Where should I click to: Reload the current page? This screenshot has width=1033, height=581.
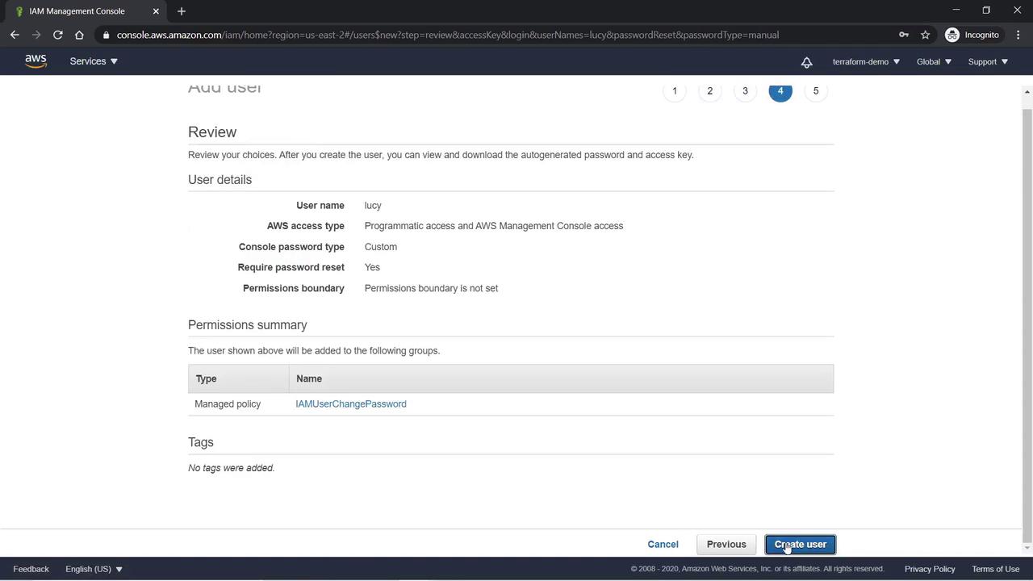pyautogui.click(x=57, y=35)
